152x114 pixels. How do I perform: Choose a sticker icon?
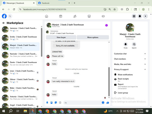pyautogui.click(x=56, y=103)
